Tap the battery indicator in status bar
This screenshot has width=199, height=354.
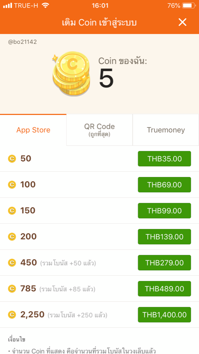coord(189,5)
